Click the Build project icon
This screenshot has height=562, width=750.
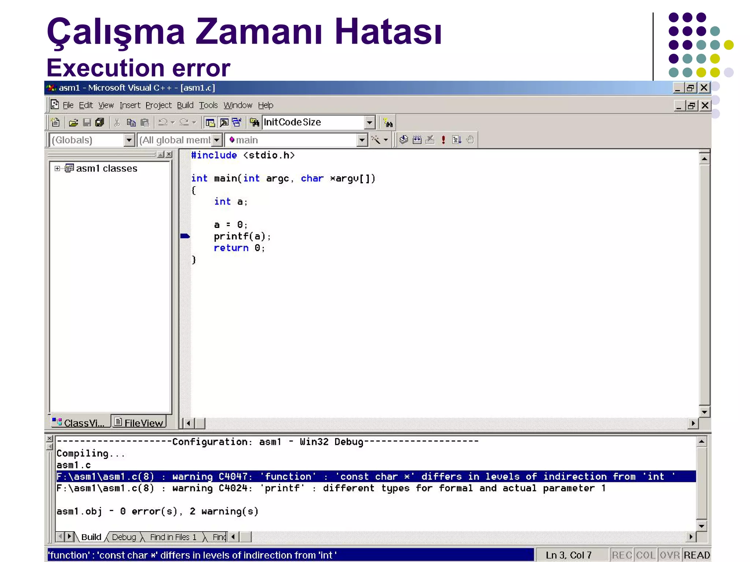(417, 139)
